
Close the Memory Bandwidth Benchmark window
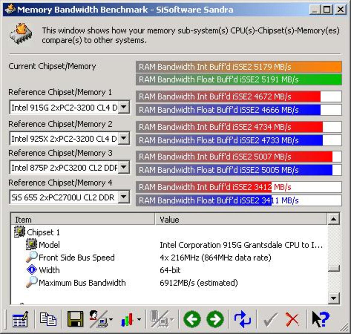[340, 9]
